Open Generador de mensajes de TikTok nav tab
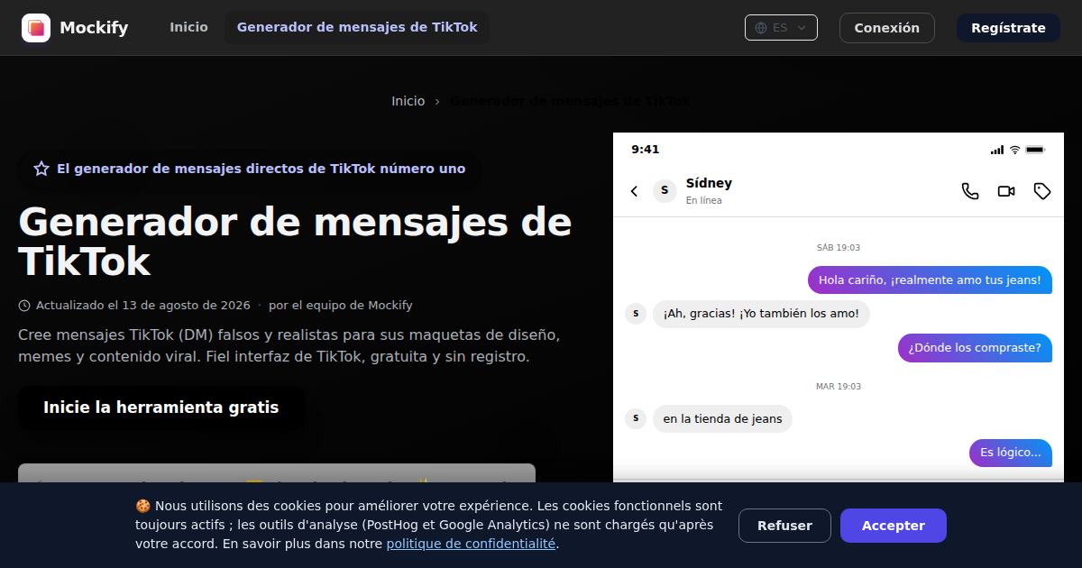 pyautogui.click(x=357, y=27)
